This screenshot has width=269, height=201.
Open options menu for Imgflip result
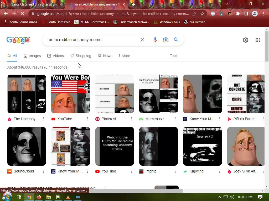pyautogui.click(x=175, y=171)
